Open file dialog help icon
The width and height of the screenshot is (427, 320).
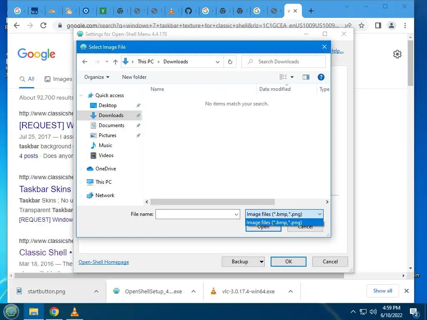click(x=321, y=77)
